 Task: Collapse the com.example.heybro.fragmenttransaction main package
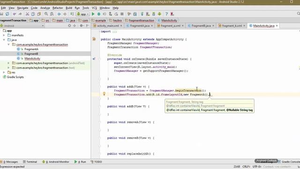pos(8,45)
